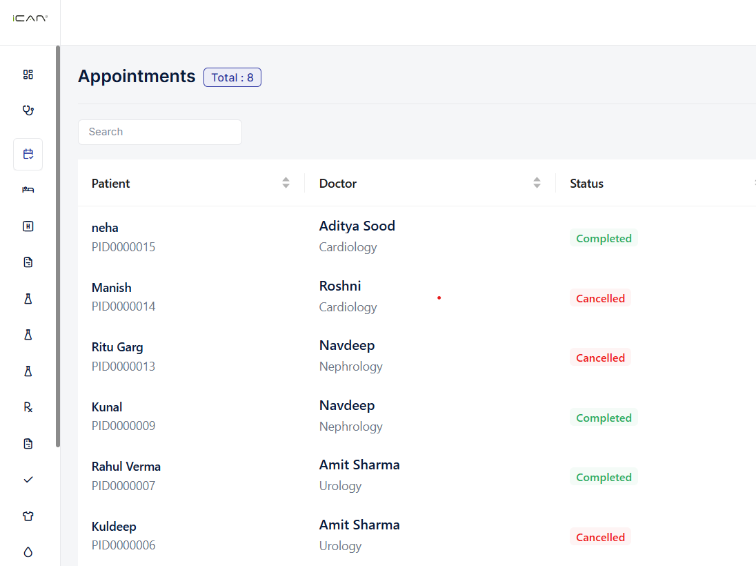Click the shirt/laundry icon in sidebar
Viewport: 756px width, 566px height.
(28, 516)
